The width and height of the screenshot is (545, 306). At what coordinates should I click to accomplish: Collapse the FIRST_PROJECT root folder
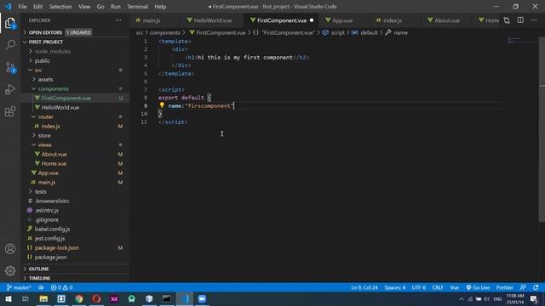(x=76, y=42)
